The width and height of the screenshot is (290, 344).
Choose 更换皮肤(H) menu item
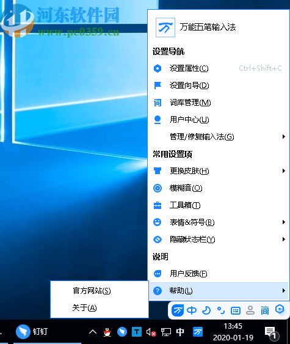pyautogui.click(x=219, y=170)
